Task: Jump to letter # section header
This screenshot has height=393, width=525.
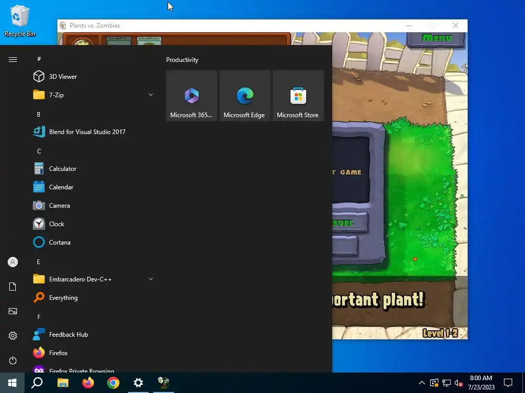Action: (x=39, y=59)
